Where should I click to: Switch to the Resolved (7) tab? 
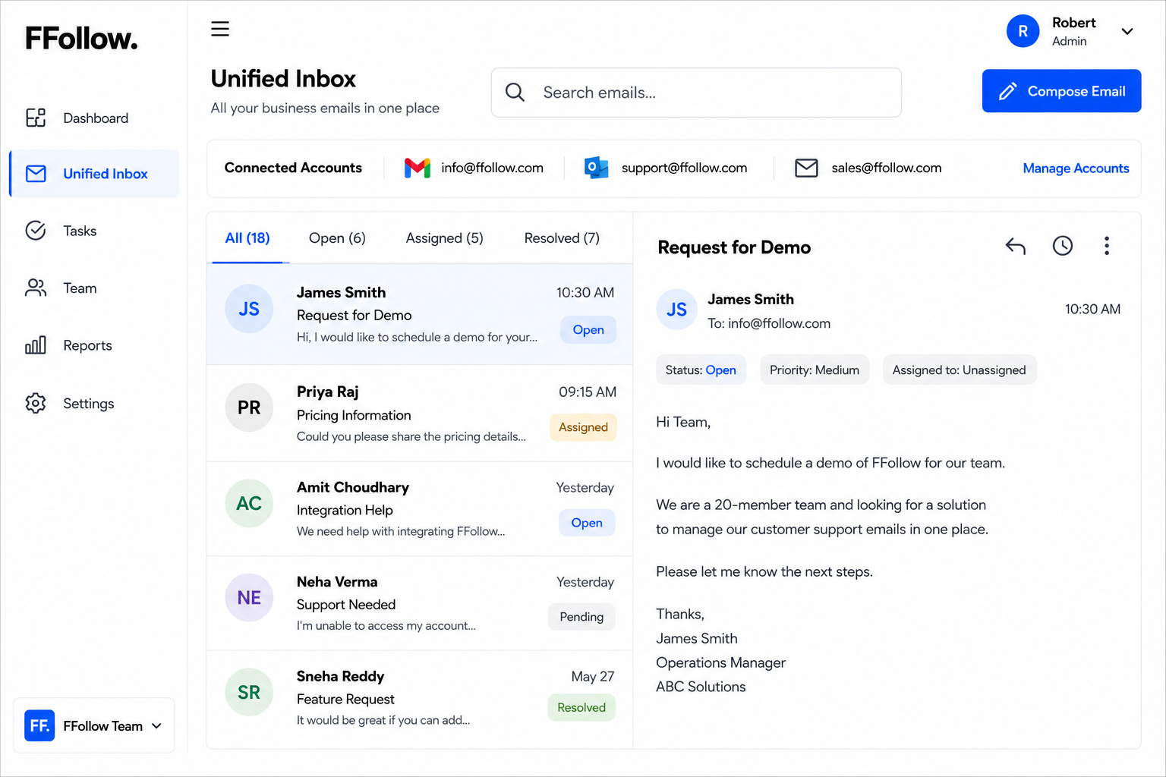562,238
